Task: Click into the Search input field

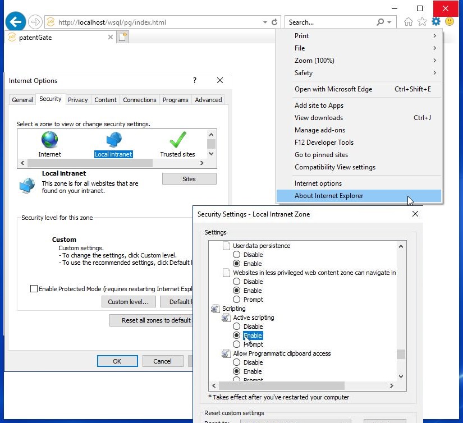Action: [x=331, y=22]
